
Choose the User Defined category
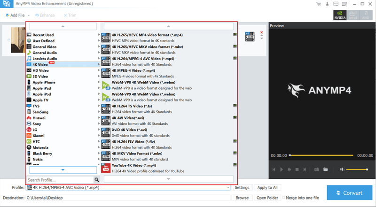[x=63, y=41]
